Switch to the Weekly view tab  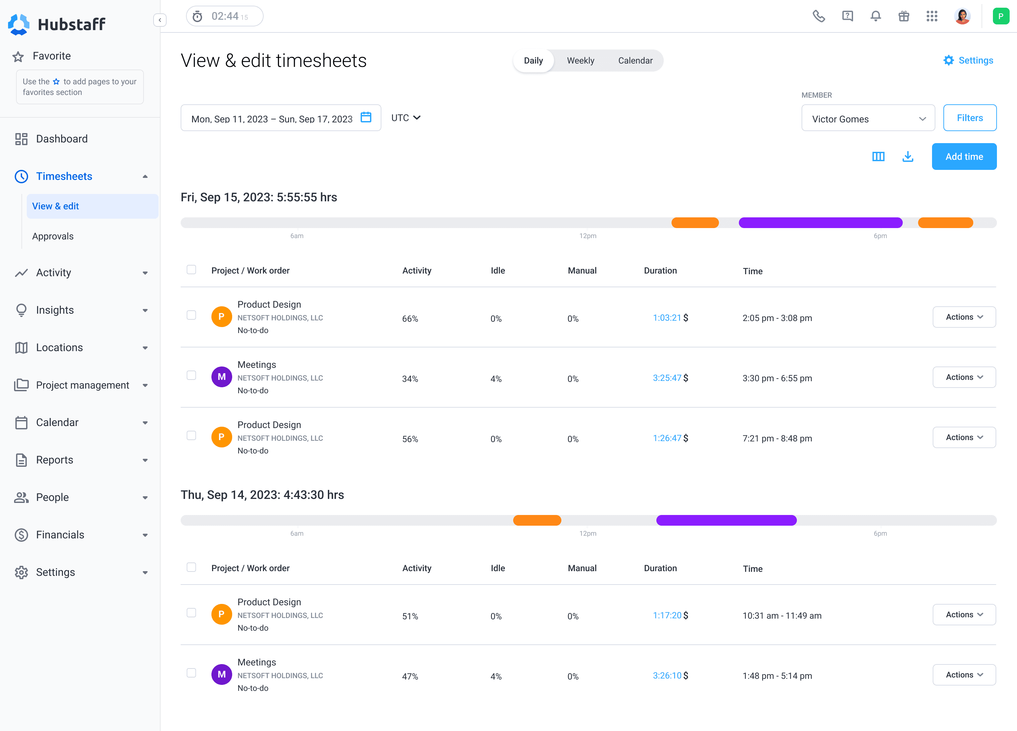pos(580,61)
